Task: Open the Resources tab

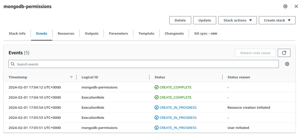Action: (x=66, y=33)
